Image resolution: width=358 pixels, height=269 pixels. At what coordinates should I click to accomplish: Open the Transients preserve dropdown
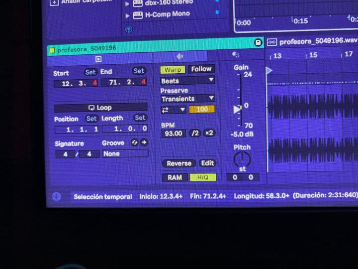coord(187,99)
